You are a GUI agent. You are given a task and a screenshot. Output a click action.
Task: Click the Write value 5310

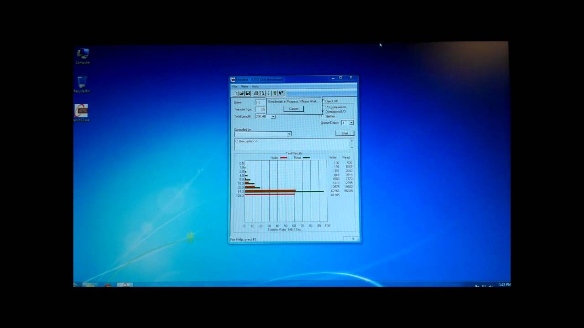[336, 183]
